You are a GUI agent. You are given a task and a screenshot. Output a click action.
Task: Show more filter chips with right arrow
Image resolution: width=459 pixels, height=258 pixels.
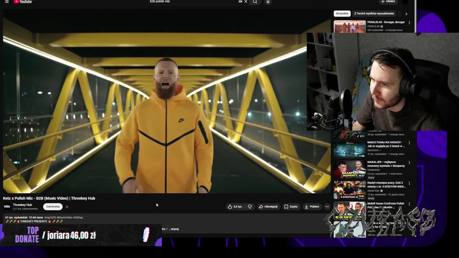click(406, 14)
